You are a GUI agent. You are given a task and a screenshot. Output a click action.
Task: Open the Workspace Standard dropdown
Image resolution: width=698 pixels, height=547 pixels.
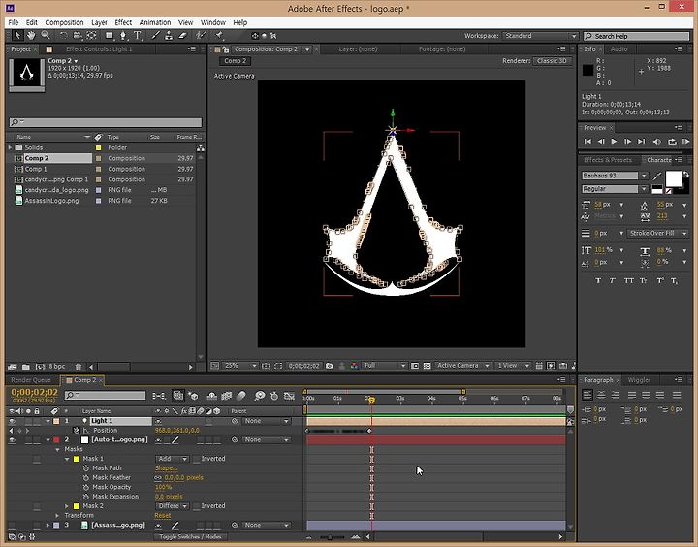540,36
